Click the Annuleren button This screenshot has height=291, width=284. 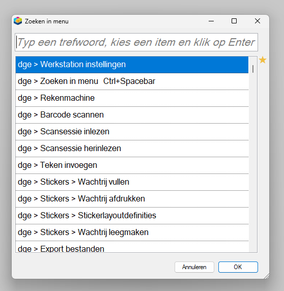[194, 267]
